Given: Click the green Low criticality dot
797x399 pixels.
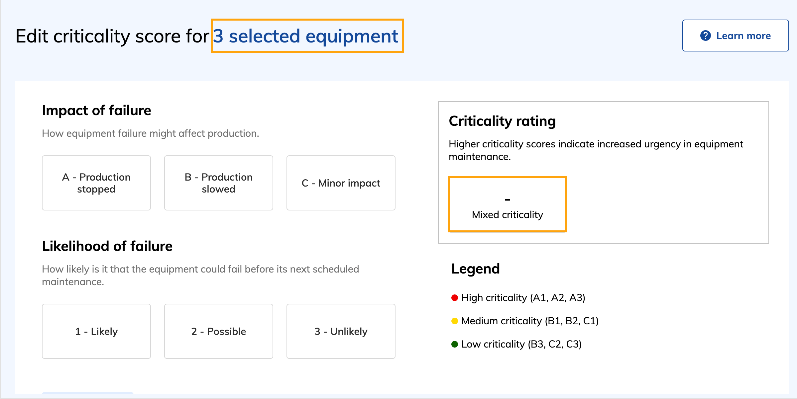Looking at the screenshot, I should click(455, 344).
